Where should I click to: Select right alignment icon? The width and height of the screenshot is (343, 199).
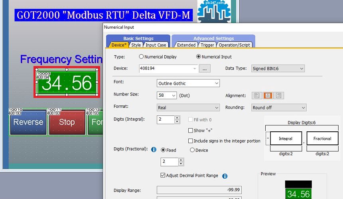pyautogui.click(x=278, y=96)
